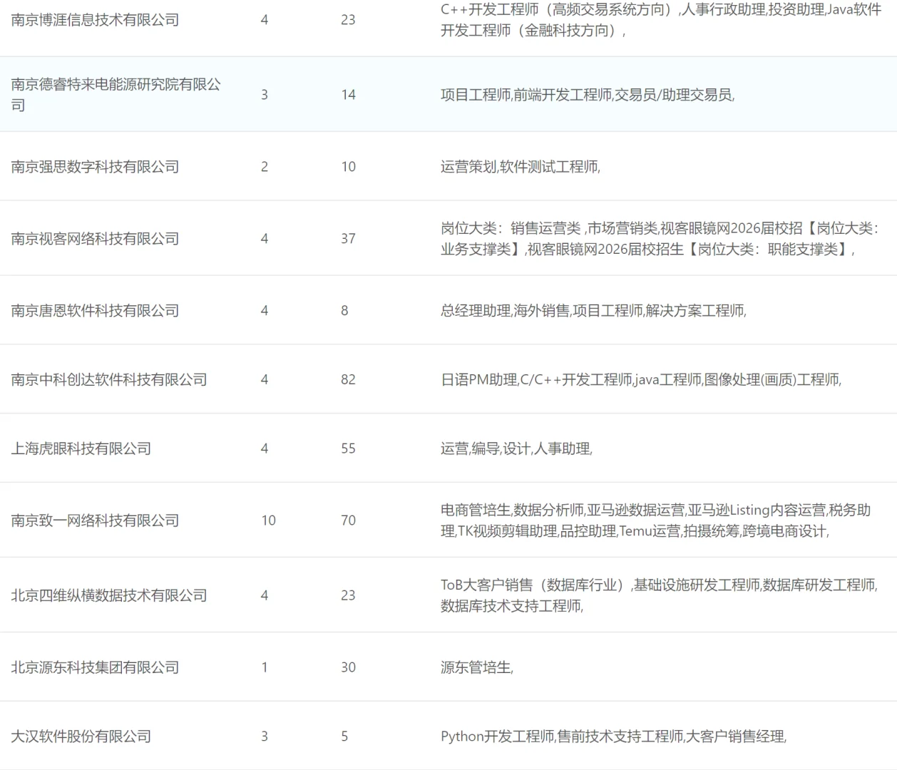
Task: Click positions text starting ToB大客户销售
Action: click(x=659, y=595)
